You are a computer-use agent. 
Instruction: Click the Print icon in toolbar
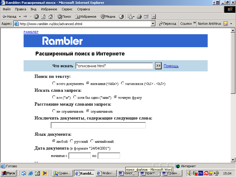(139, 17)
